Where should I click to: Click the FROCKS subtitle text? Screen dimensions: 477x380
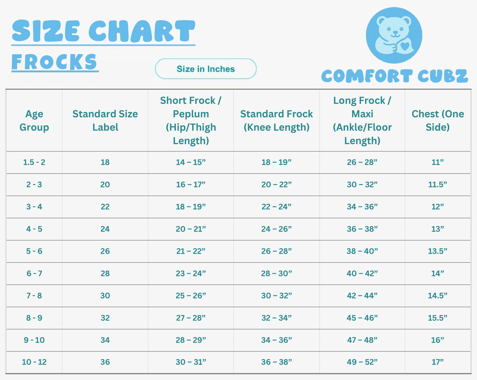(55, 62)
